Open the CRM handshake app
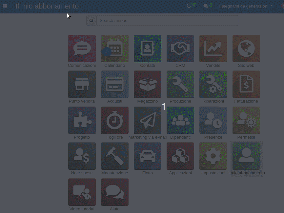284x213 pixels. 180,48
